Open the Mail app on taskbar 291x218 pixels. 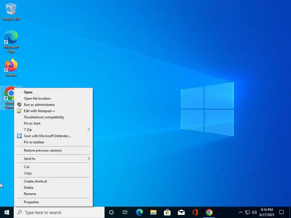[181, 212]
